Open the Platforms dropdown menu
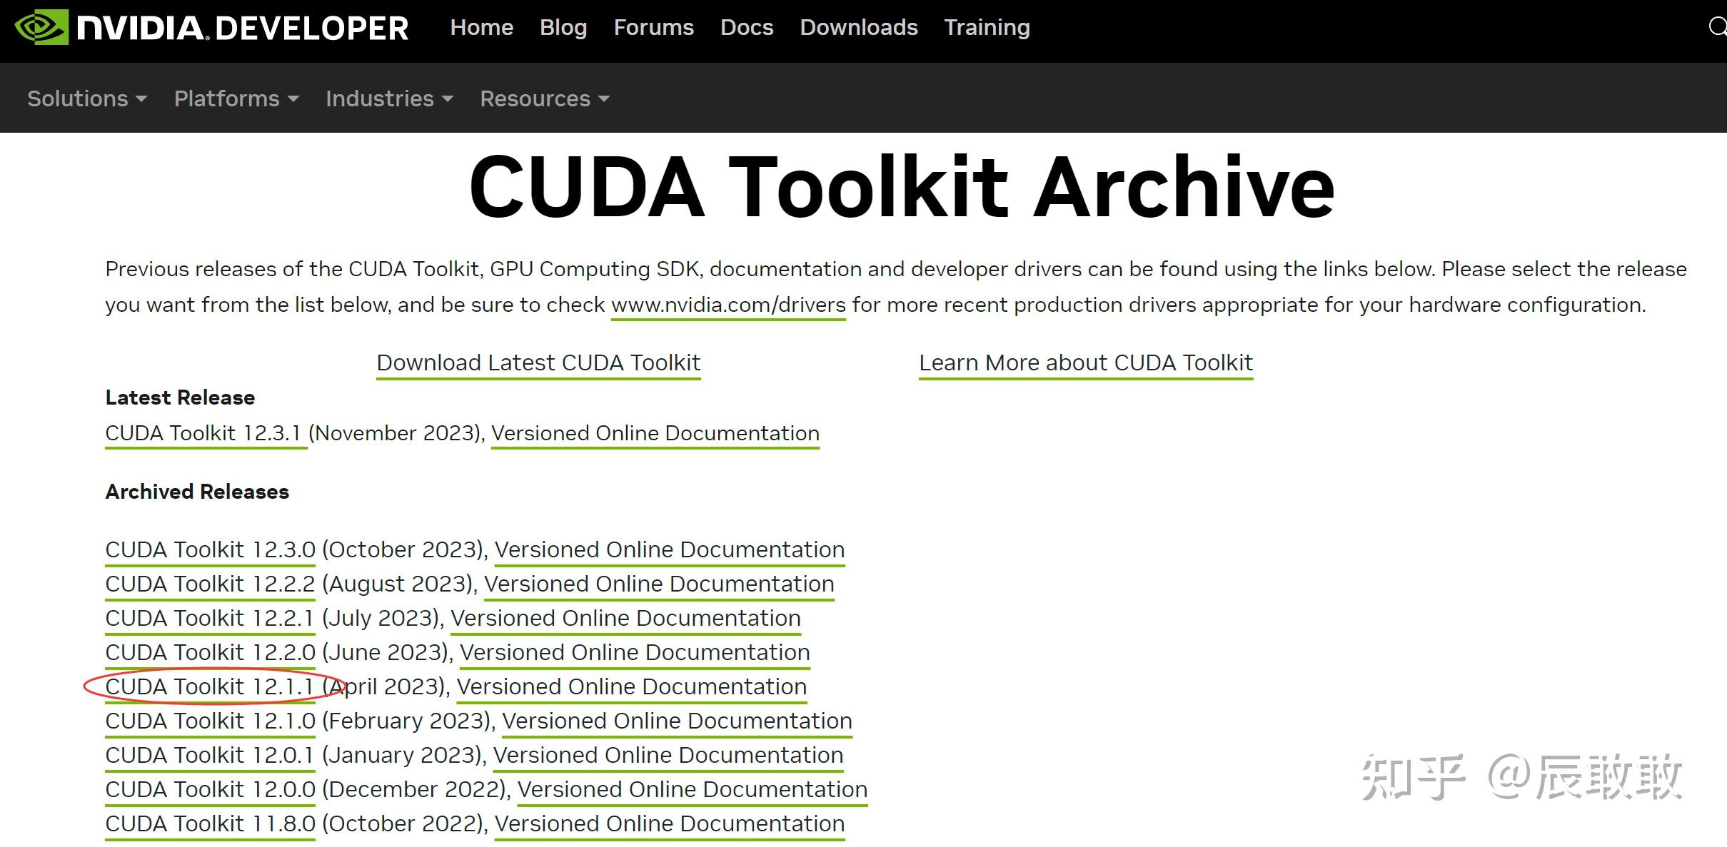Image resolution: width=1727 pixels, height=847 pixels. point(236,98)
